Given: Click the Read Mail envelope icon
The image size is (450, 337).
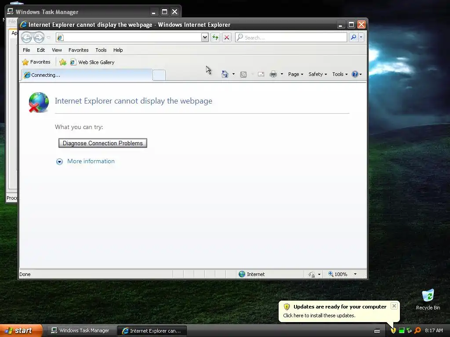Looking at the screenshot, I should [261, 74].
